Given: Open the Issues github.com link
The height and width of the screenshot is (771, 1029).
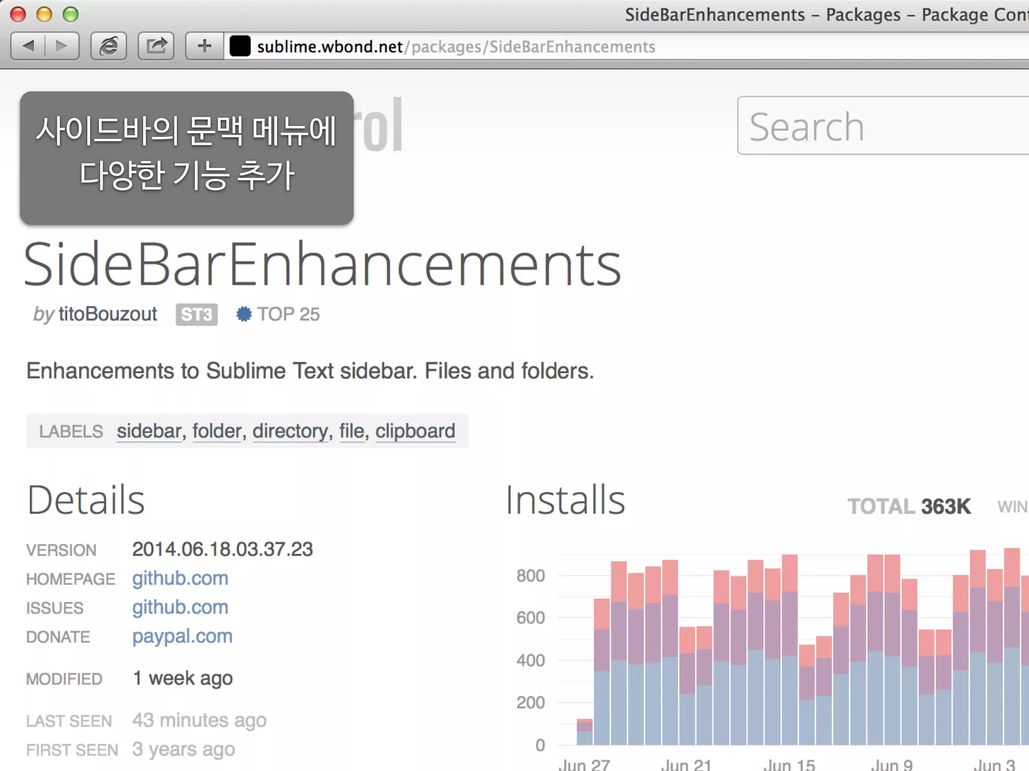Looking at the screenshot, I should (180, 607).
